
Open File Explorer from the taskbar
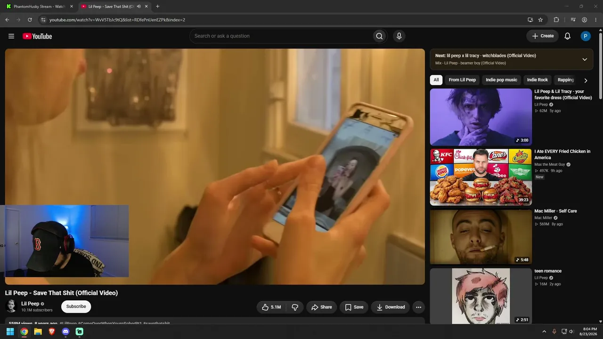(x=38, y=331)
